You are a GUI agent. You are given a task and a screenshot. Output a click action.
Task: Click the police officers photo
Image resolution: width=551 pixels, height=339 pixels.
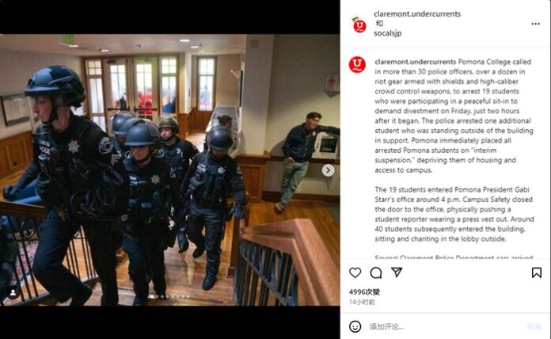(169, 169)
